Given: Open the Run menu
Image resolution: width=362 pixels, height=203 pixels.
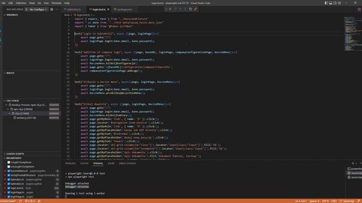Looking at the screenshot, I should click(46, 3).
